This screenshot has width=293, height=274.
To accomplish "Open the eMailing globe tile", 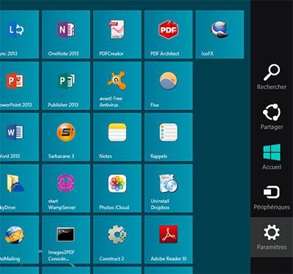I will 19,240.
